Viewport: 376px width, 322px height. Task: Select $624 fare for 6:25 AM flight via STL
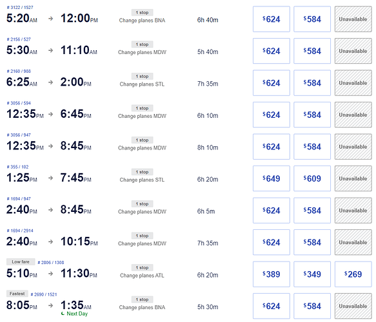click(x=272, y=83)
